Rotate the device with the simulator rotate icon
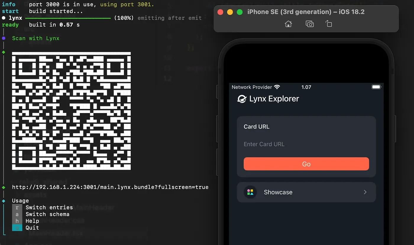 (329, 24)
